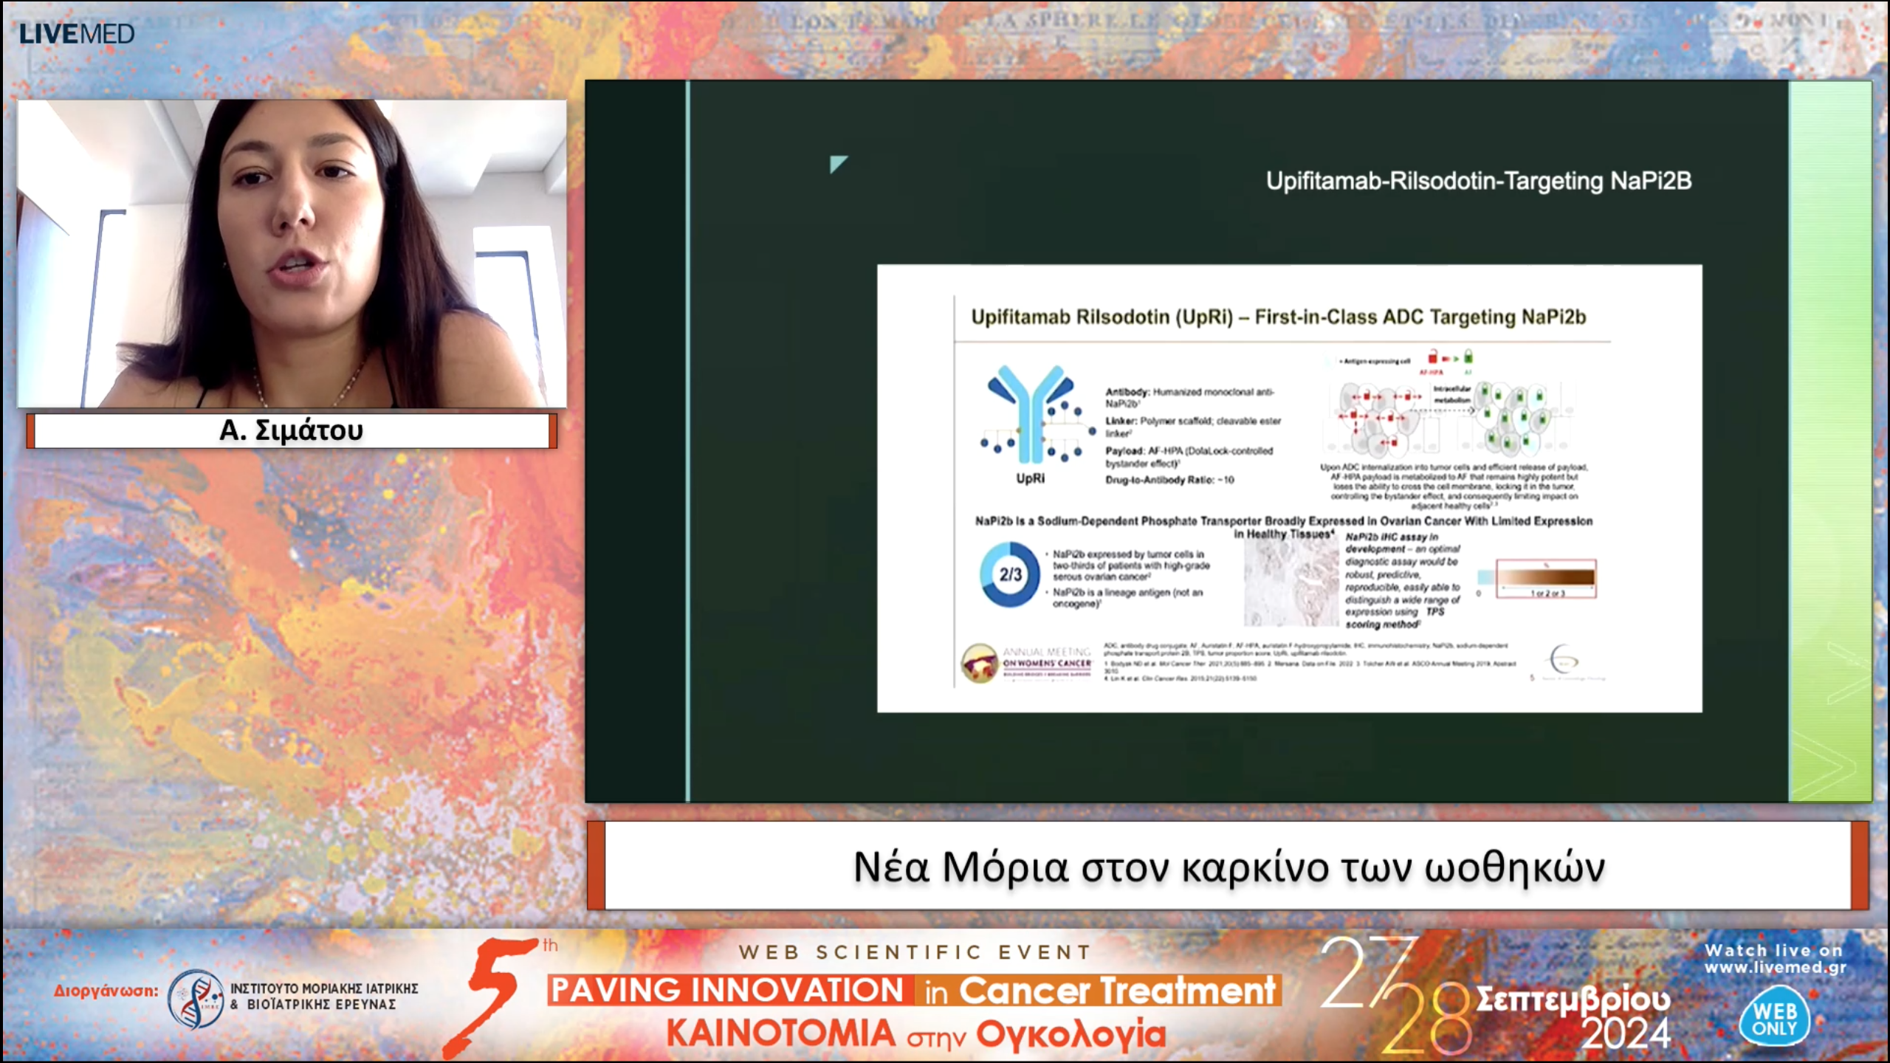1890x1063 pixels.
Task: Click 'ΙΝΣΤΙΤΟΥΤΟ ΜΟΡΙΑΚΗΣ ΙΑΤΡΙΚΗΣ' text
Action: (324, 988)
